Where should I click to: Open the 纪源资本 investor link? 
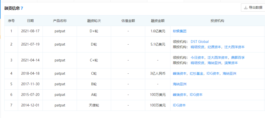[x=214, y=47]
